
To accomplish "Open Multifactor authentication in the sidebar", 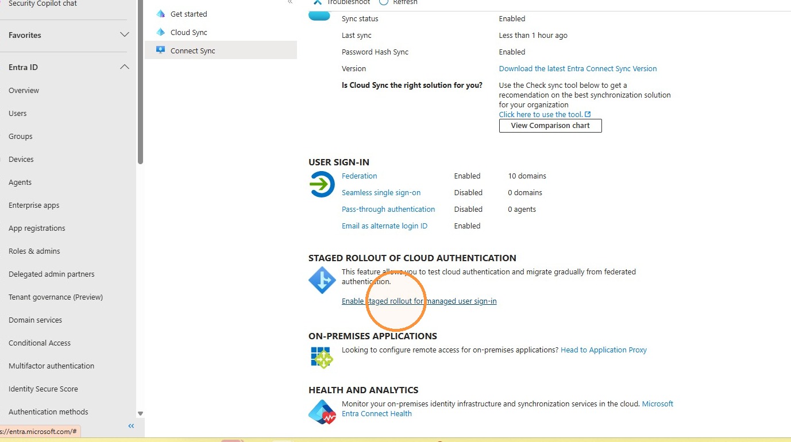I will (x=51, y=366).
